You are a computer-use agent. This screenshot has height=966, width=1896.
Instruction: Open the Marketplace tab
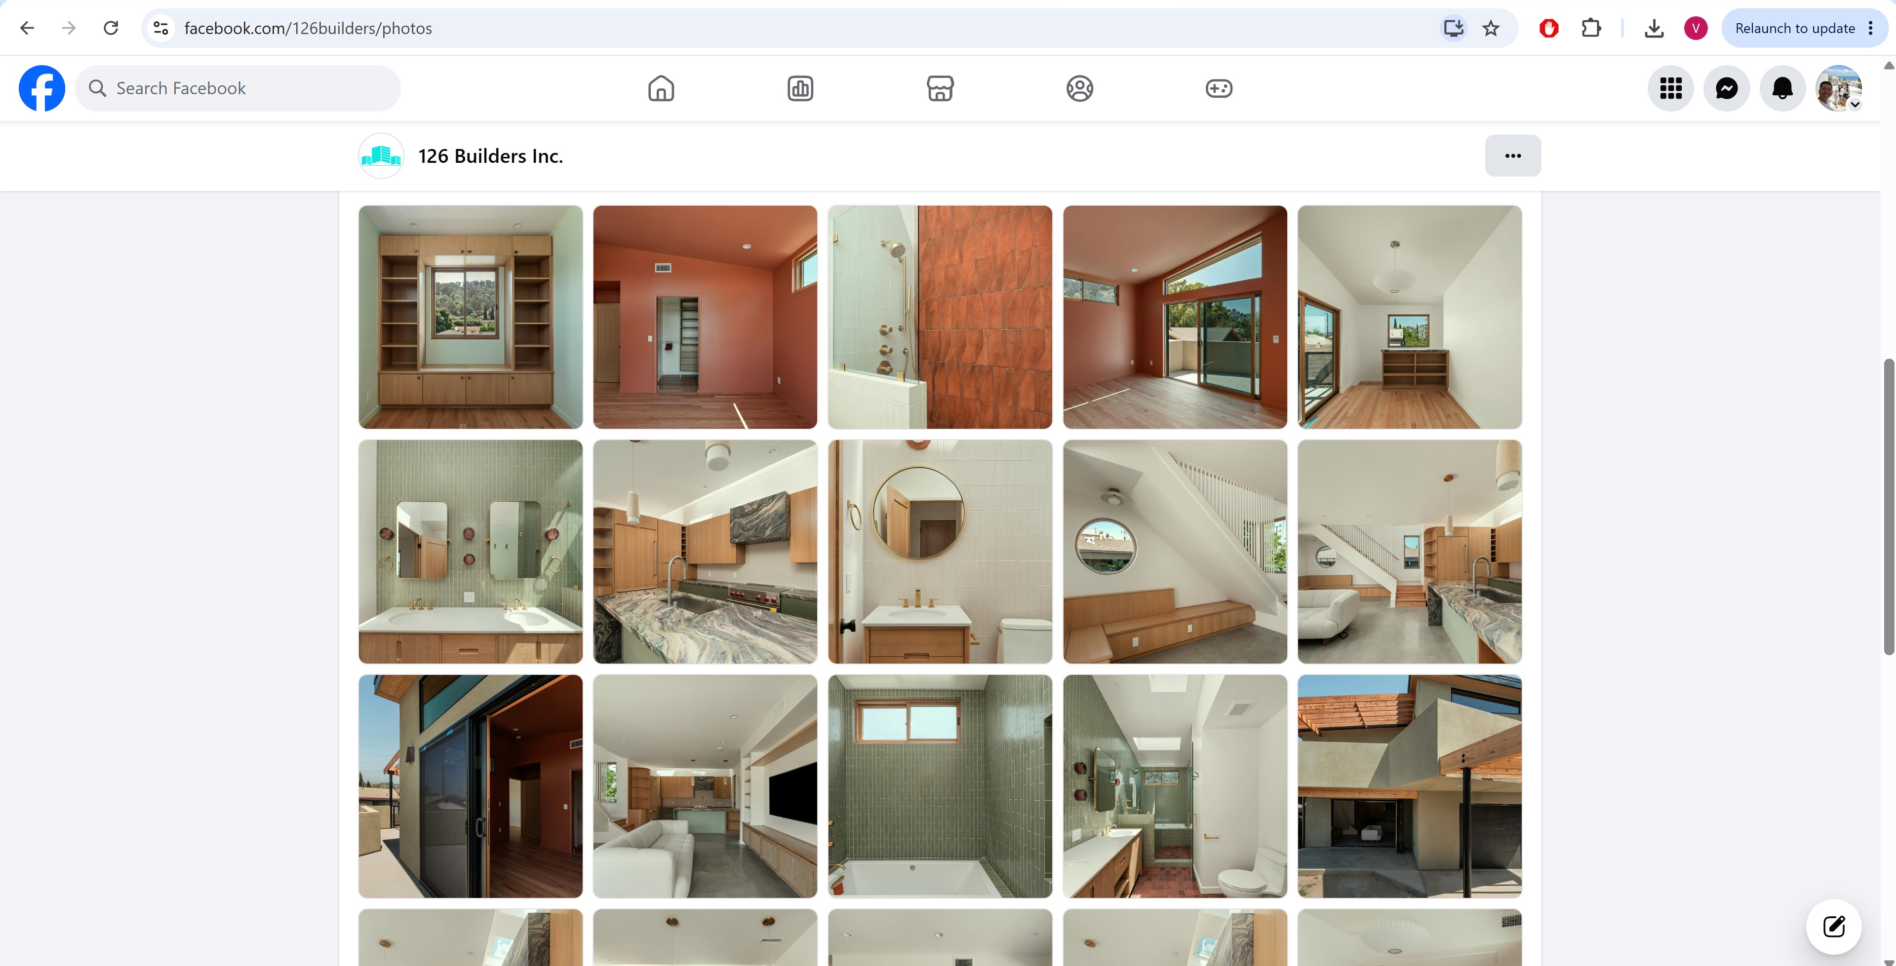[940, 88]
